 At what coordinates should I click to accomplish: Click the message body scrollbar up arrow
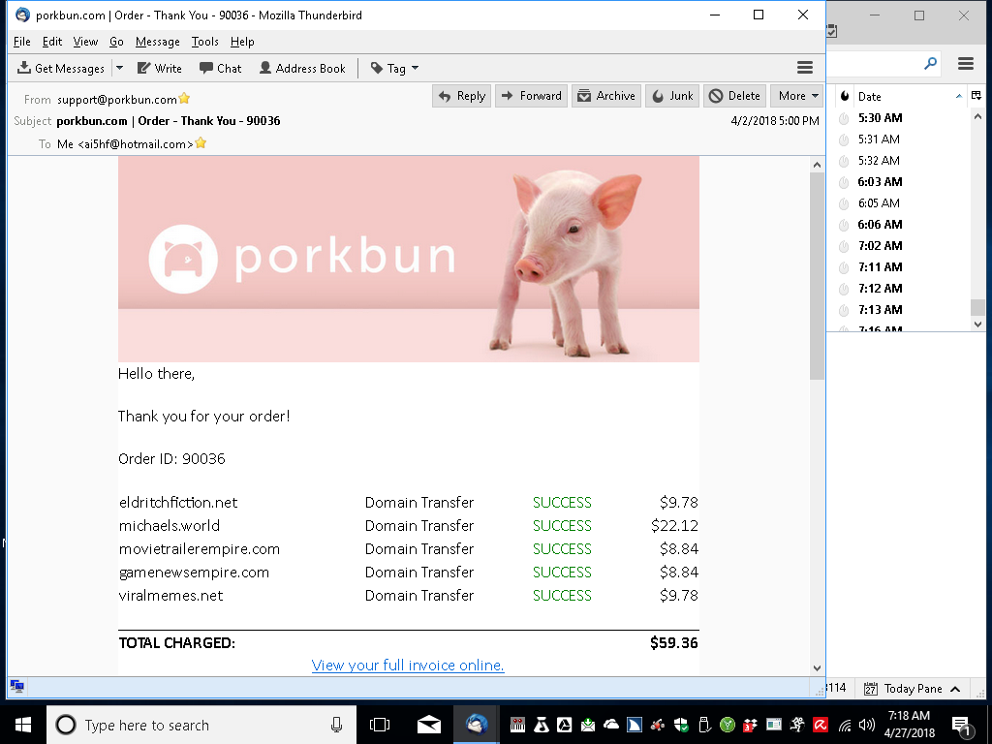pos(817,165)
